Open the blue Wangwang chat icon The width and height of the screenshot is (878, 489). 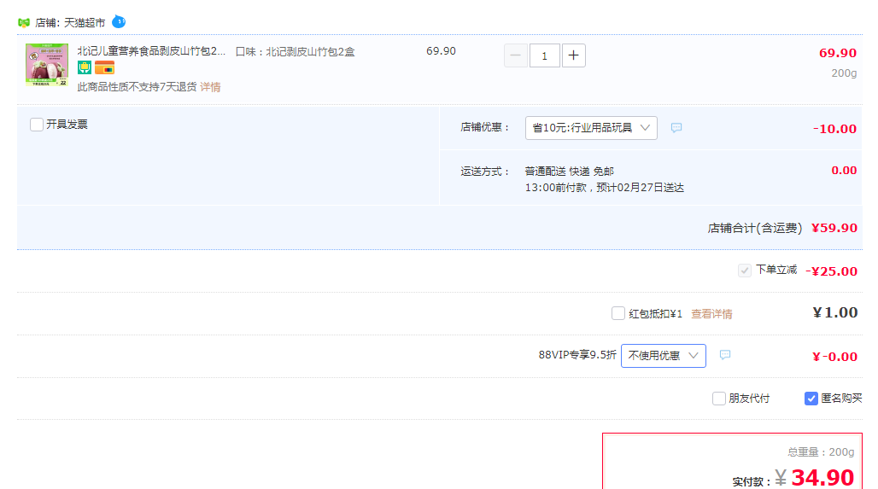119,22
